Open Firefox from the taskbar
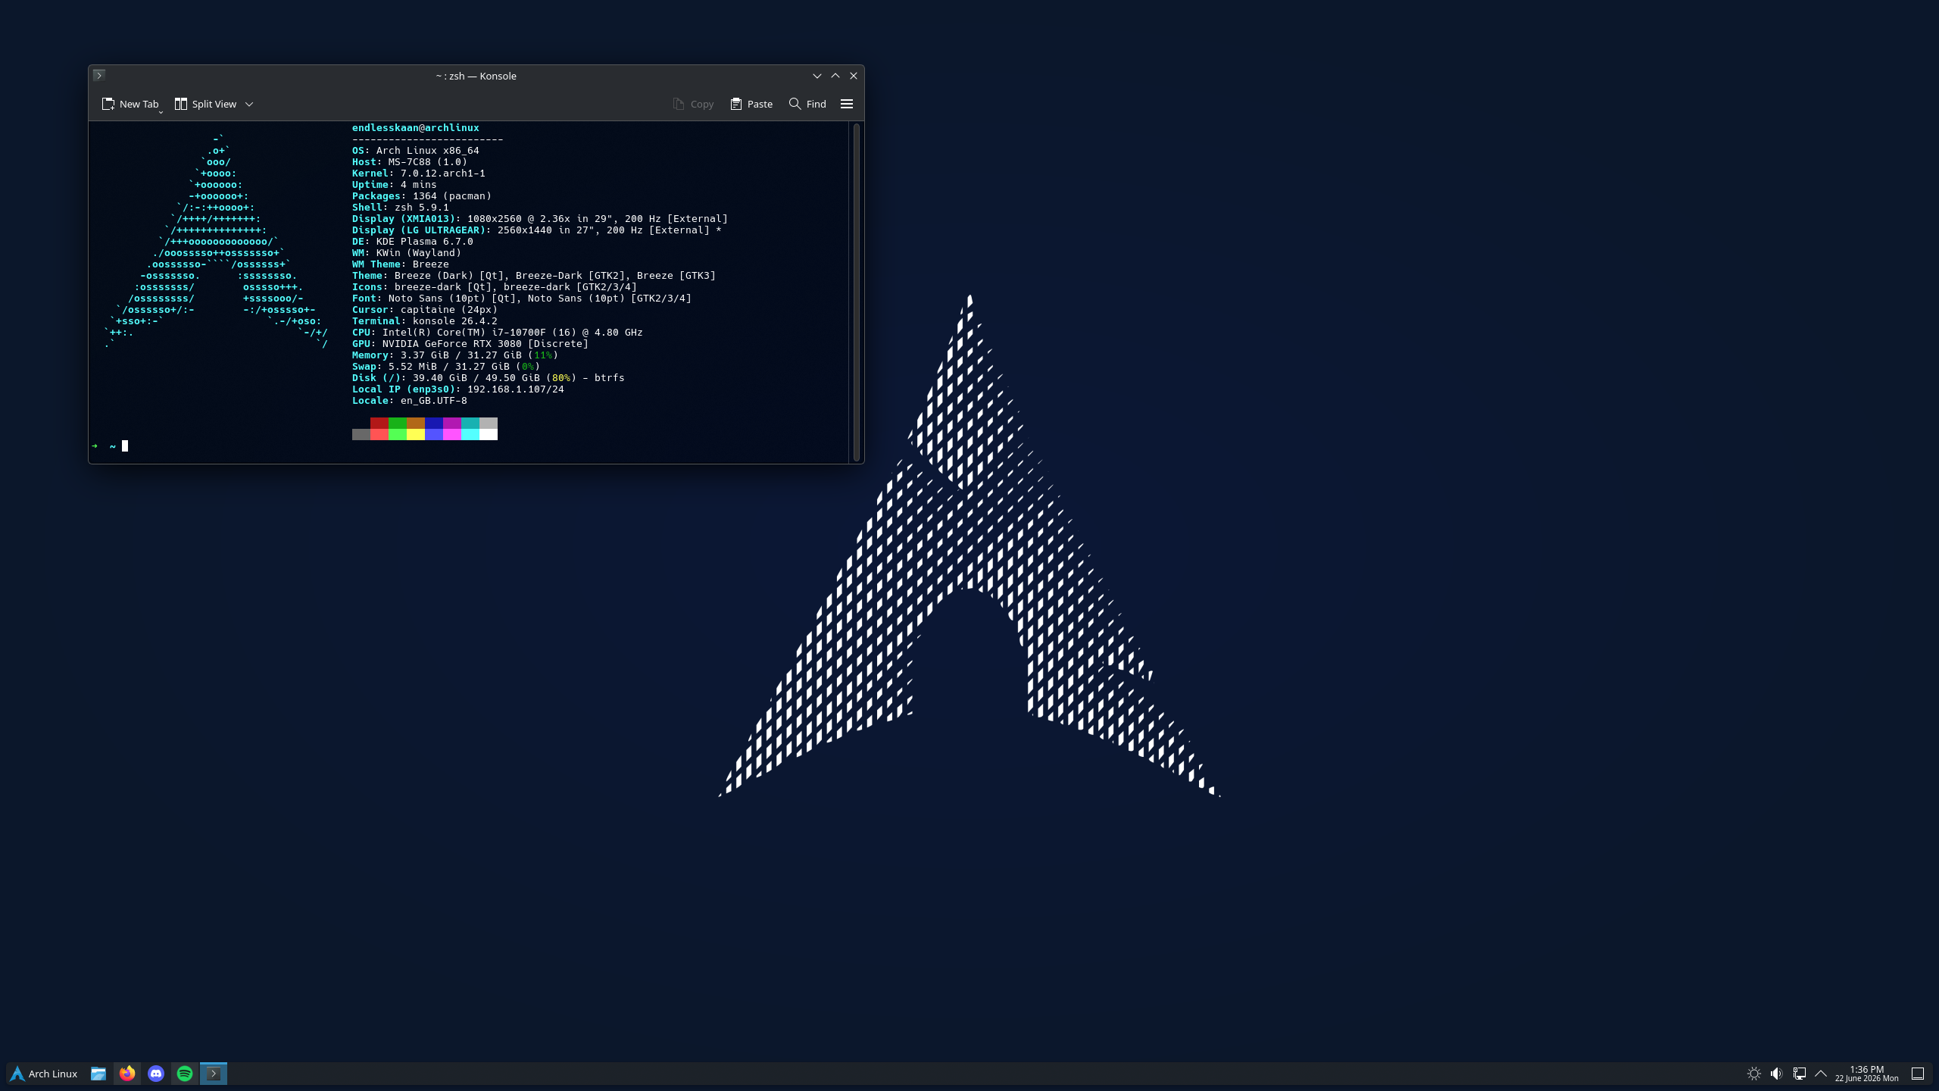This screenshot has height=1091, width=1939. coord(127,1074)
